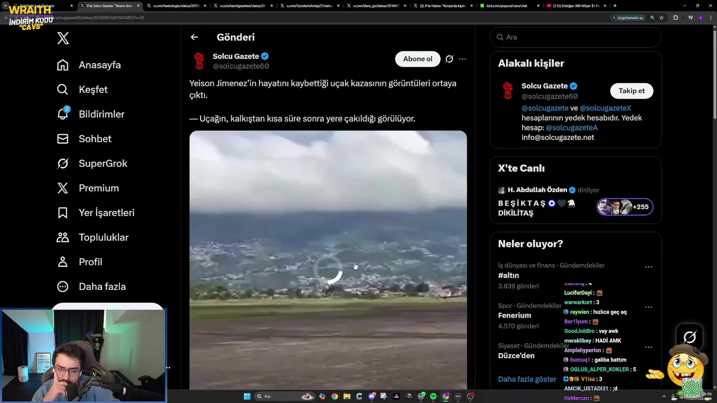Click Solcu Gazete avatar in Alakalı kişiler
This screenshot has width=717, height=403.
(x=508, y=91)
